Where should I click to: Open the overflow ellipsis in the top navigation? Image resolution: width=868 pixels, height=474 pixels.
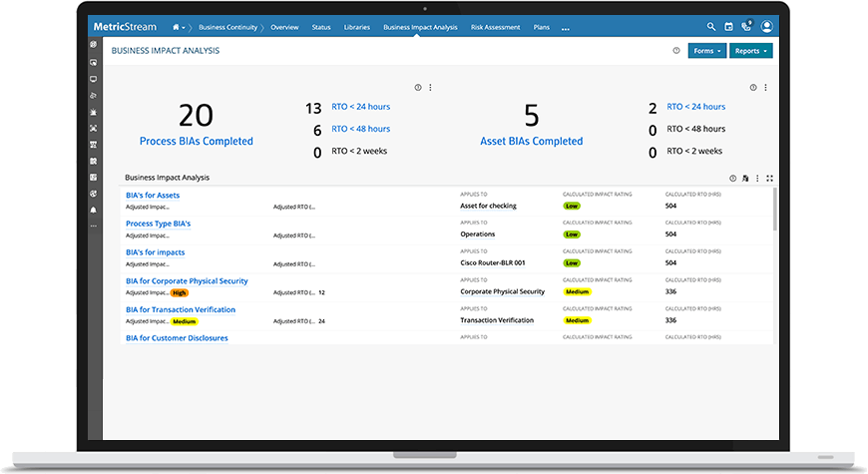pyautogui.click(x=565, y=28)
